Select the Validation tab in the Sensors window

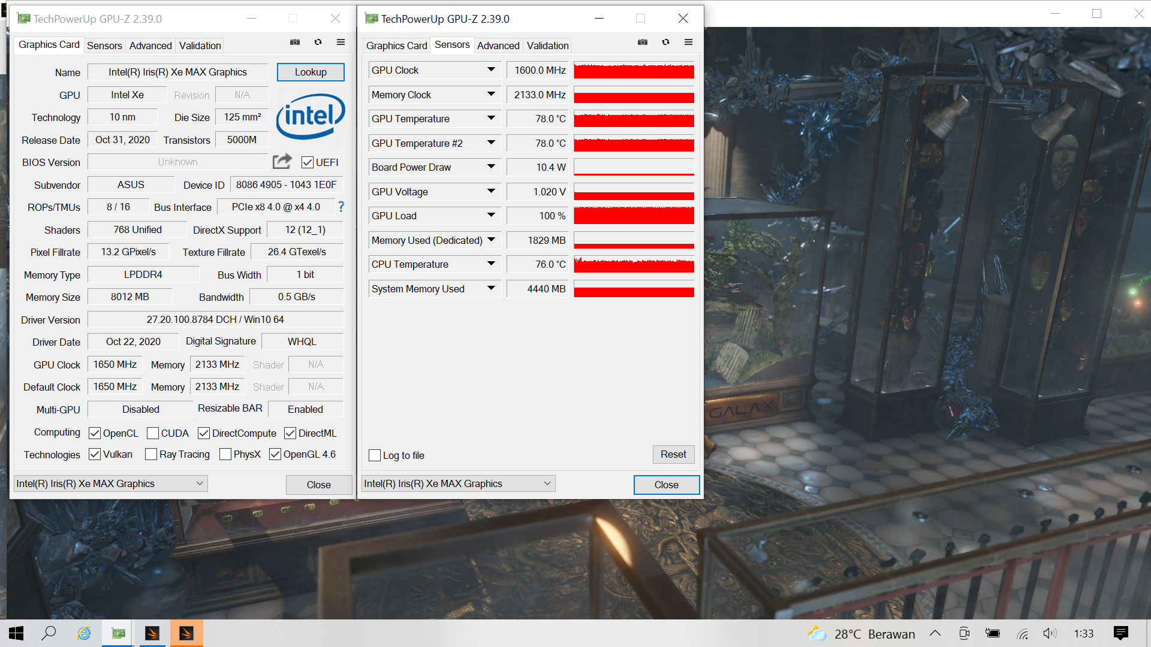547,45
